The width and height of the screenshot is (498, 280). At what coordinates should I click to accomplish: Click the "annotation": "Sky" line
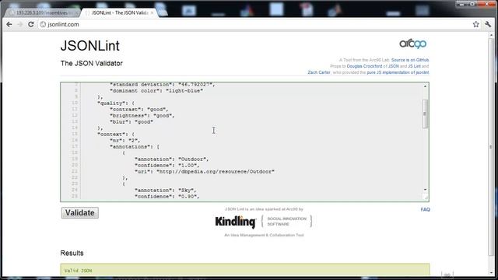tap(166, 190)
